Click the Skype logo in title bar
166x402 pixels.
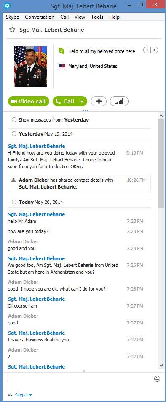click(x=8, y=6)
